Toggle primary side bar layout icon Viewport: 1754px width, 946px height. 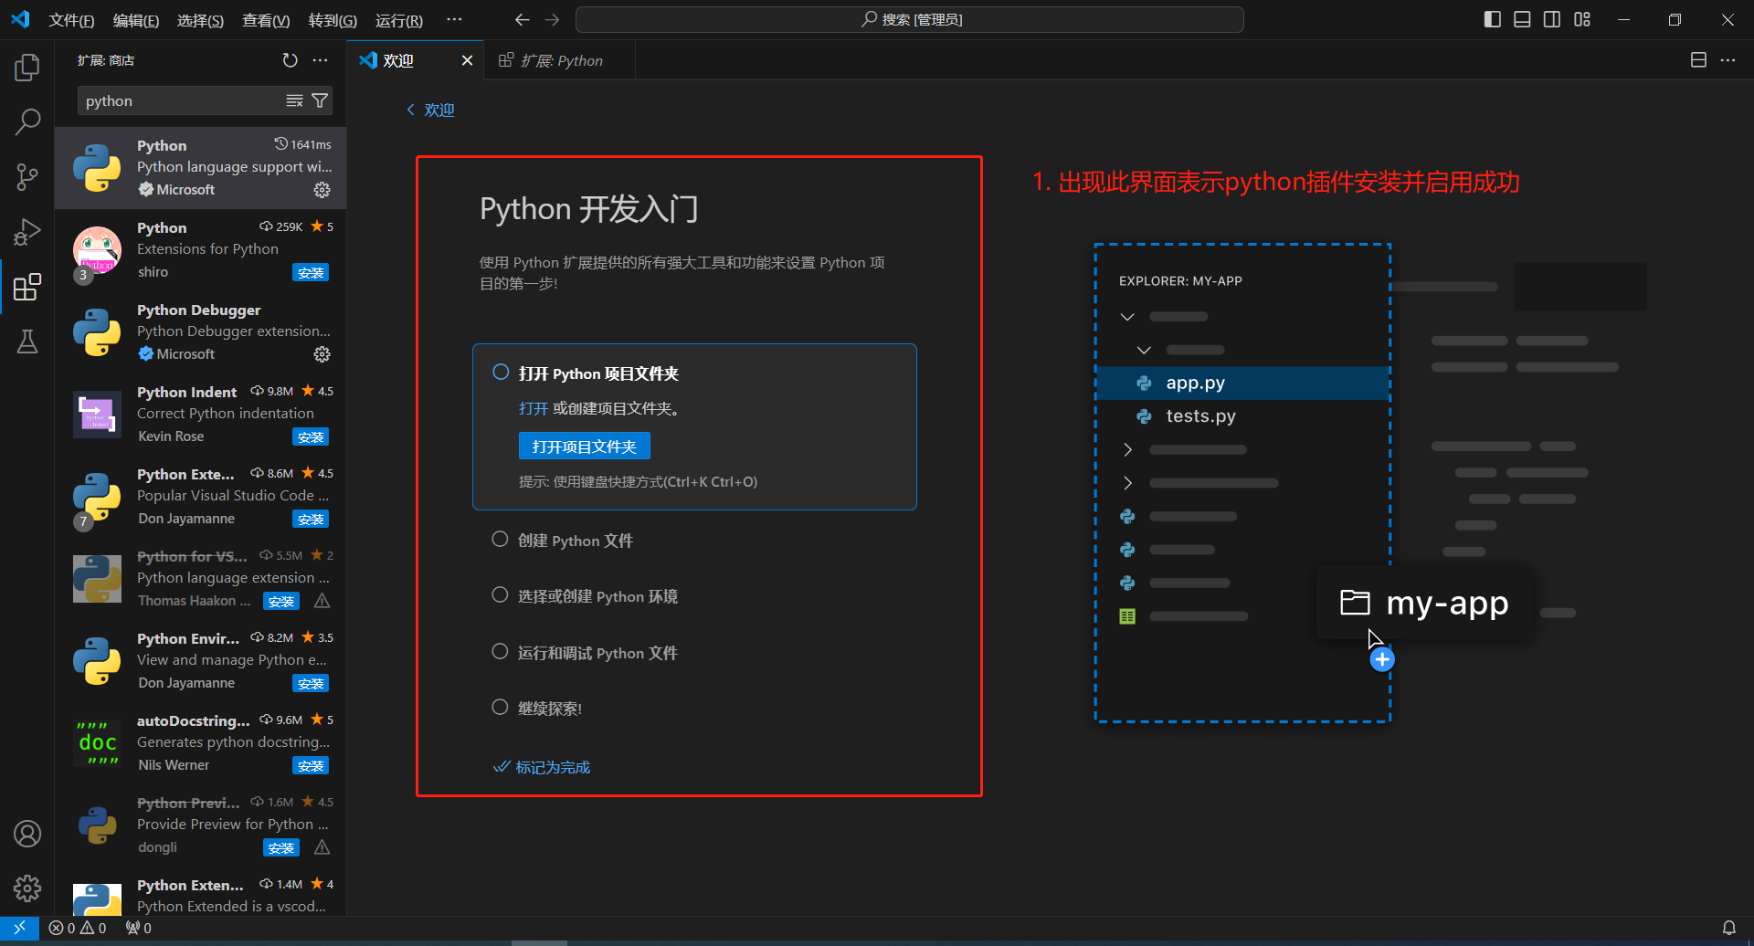point(1493,19)
